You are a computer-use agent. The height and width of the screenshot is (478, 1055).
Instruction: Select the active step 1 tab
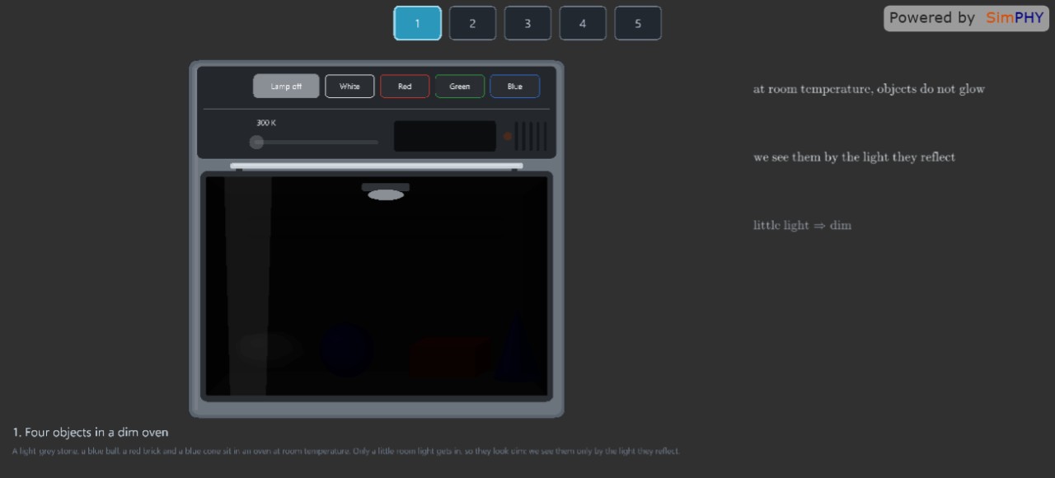coord(417,23)
